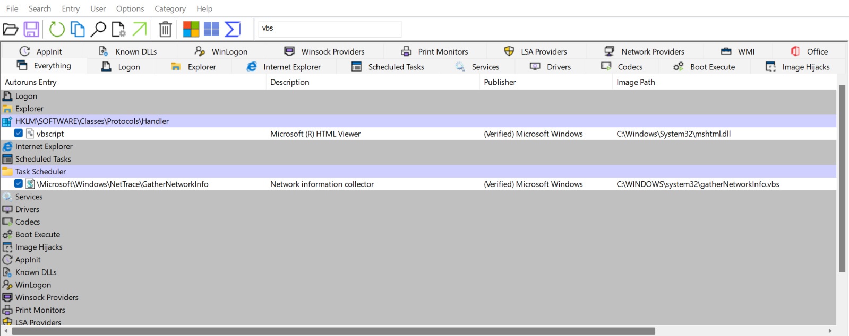Click the GatherNetworkInfo script file icon
The image size is (849, 336).
(30, 184)
